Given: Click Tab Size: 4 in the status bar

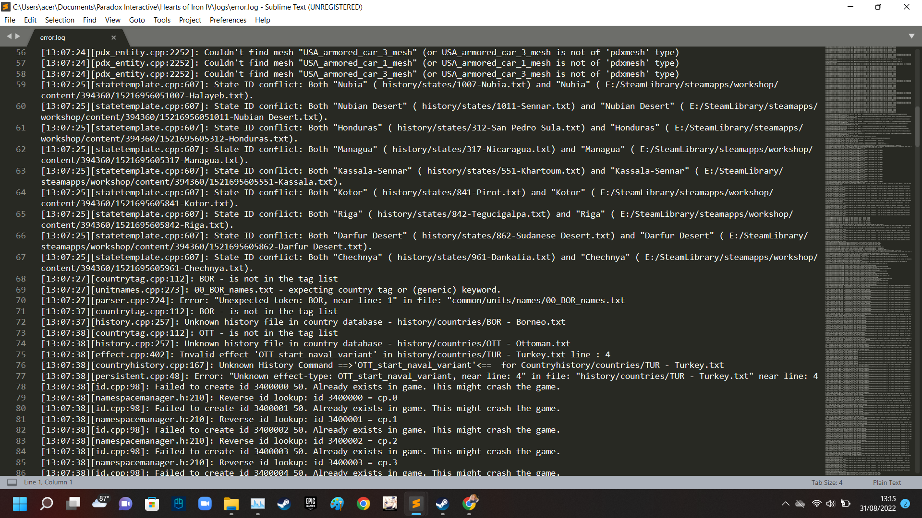Looking at the screenshot, I should pyautogui.click(x=827, y=482).
